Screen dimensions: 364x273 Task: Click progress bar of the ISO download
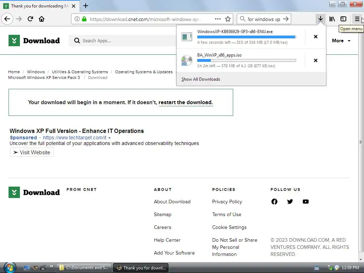pyautogui.click(x=247, y=60)
